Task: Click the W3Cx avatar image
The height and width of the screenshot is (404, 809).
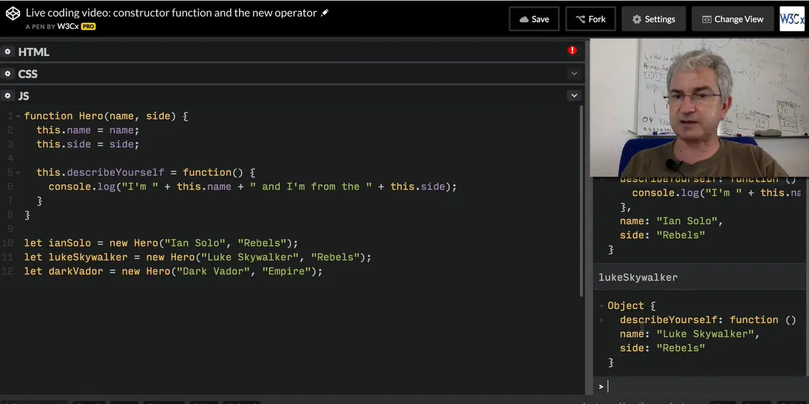Action: tap(792, 19)
